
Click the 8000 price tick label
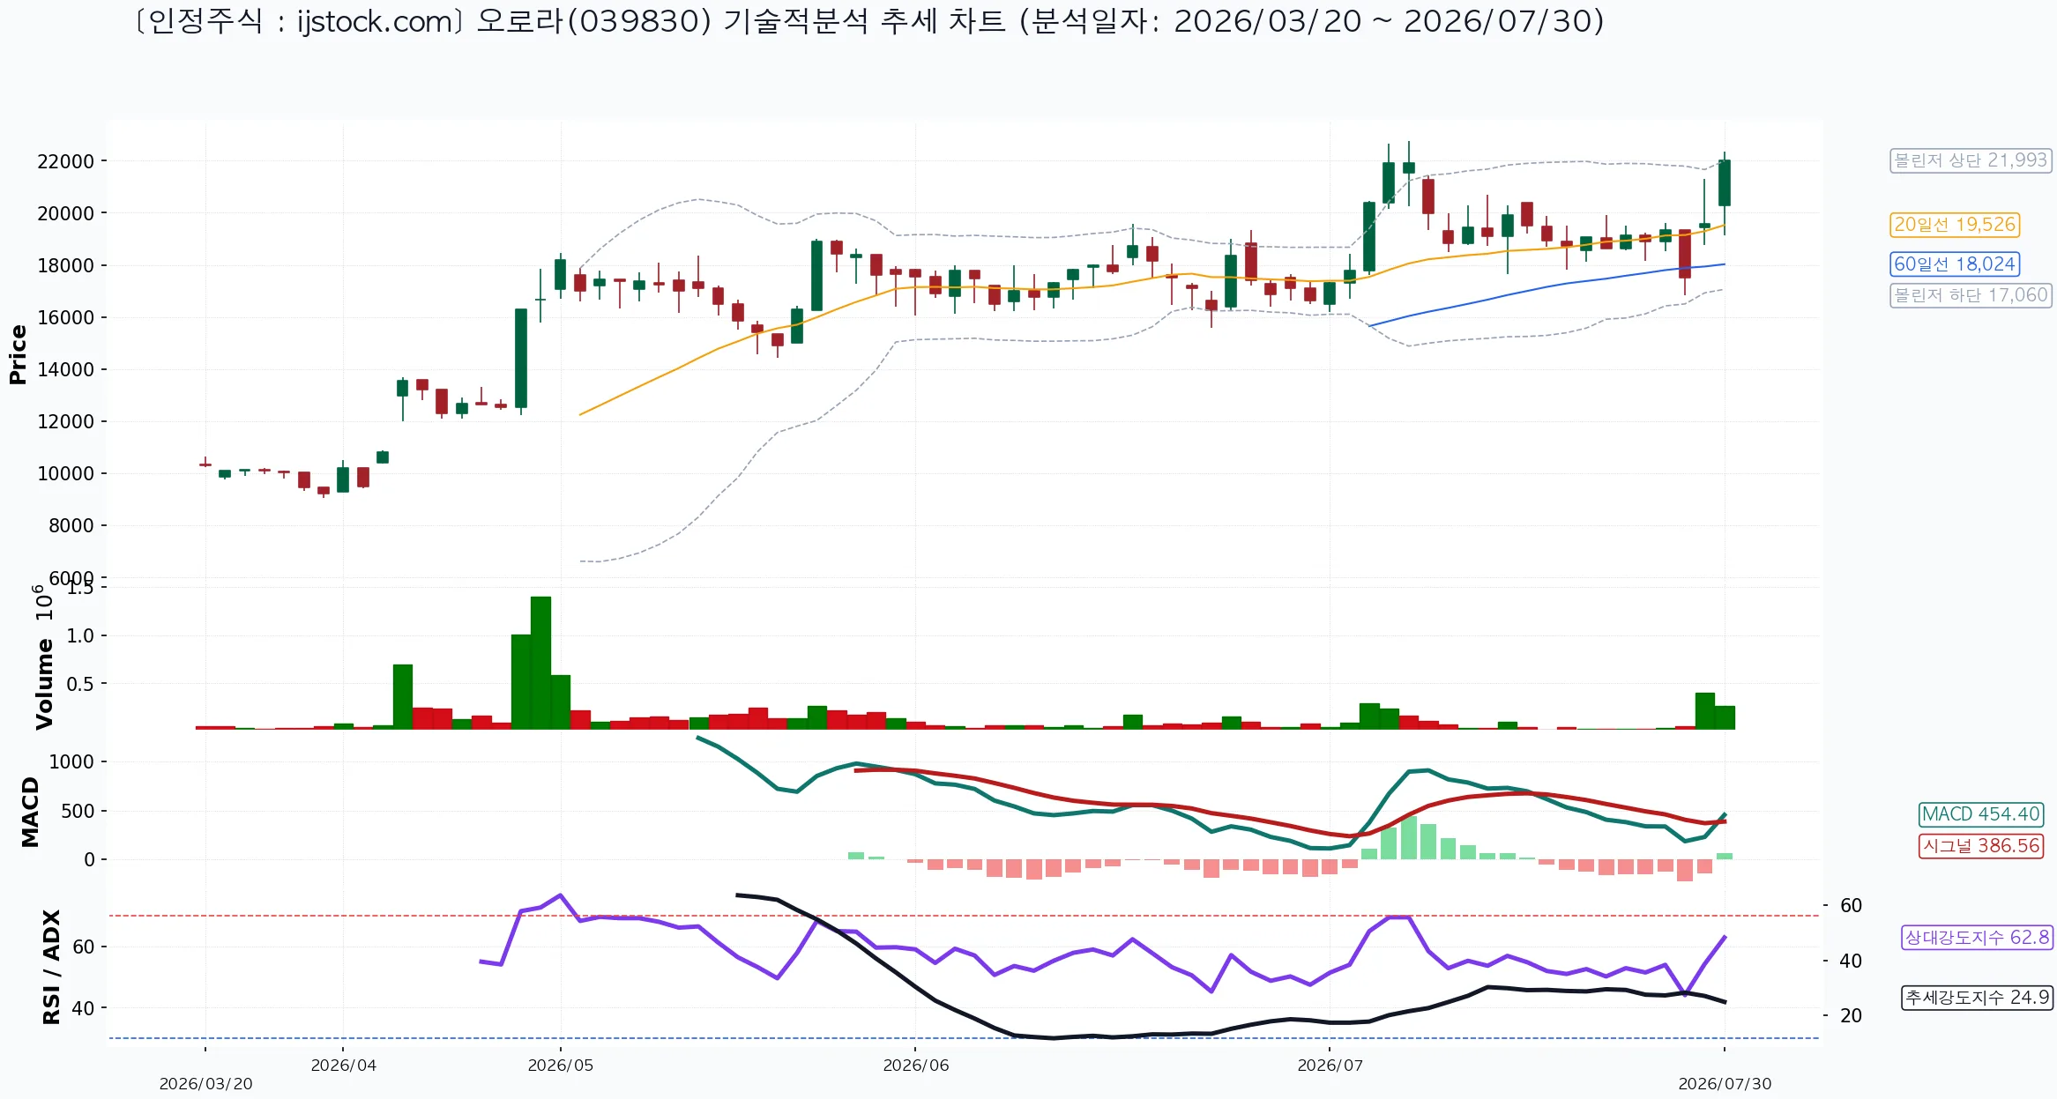pos(71,525)
